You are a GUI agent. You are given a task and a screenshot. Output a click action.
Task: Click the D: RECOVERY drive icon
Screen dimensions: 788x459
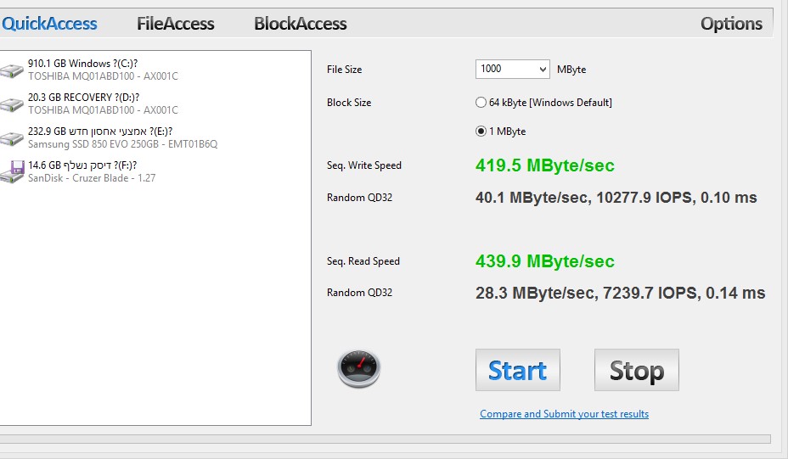tap(12, 104)
